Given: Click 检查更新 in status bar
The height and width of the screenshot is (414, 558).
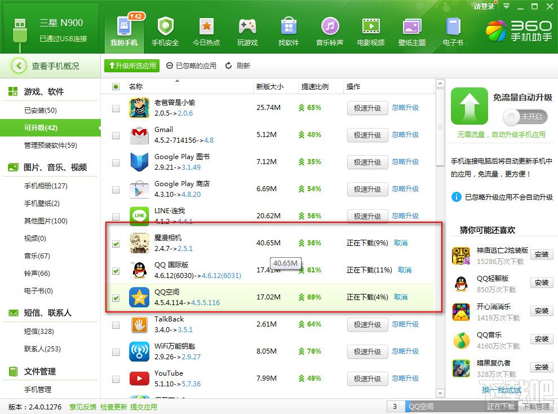Looking at the screenshot, I should tap(113, 407).
